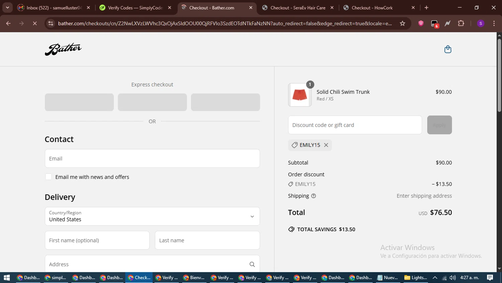Image resolution: width=502 pixels, height=283 pixels.
Task: Open the extension with red 6 badge
Action: 434,23
